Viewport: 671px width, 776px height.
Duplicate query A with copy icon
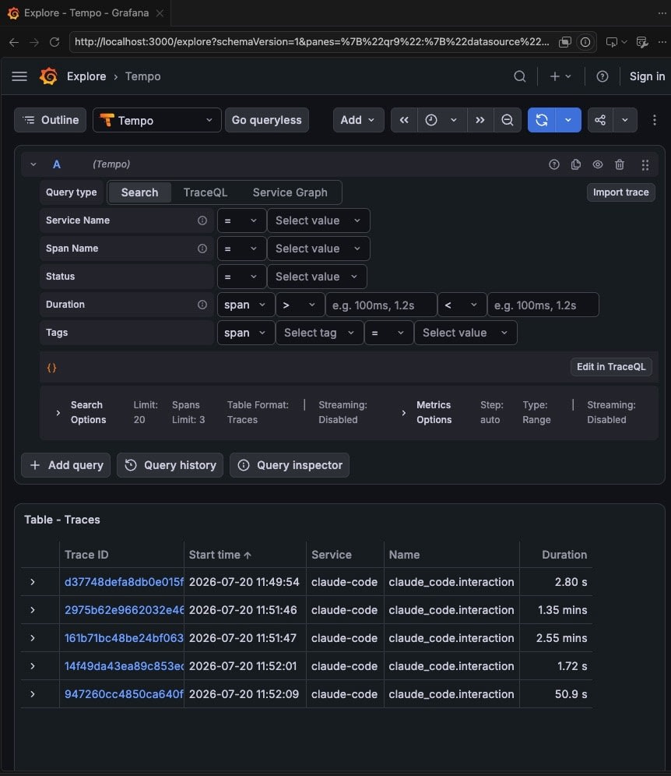576,164
